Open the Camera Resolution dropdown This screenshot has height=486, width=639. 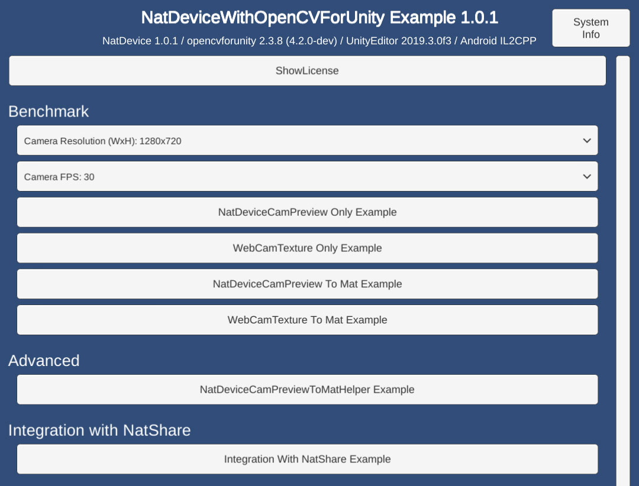pos(307,141)
